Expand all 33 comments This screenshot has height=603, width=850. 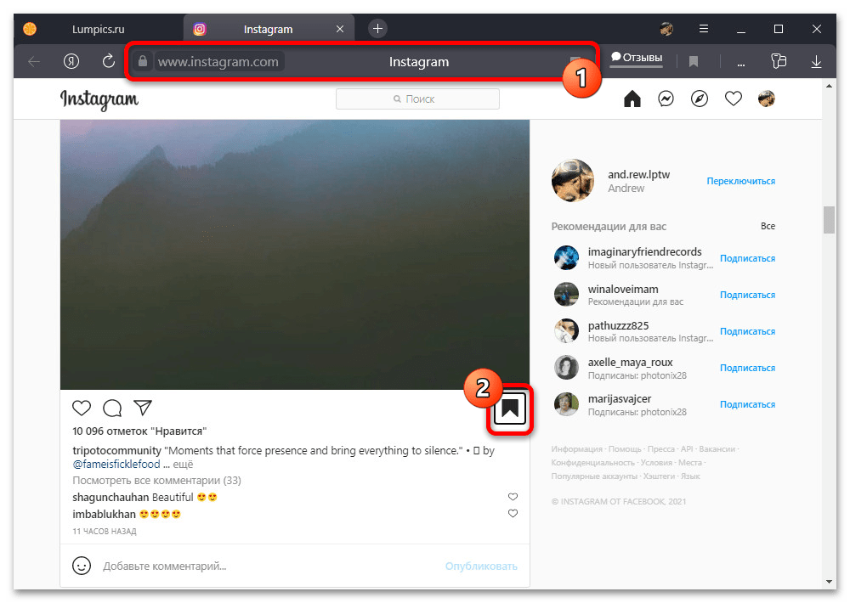tap(156, 481)
